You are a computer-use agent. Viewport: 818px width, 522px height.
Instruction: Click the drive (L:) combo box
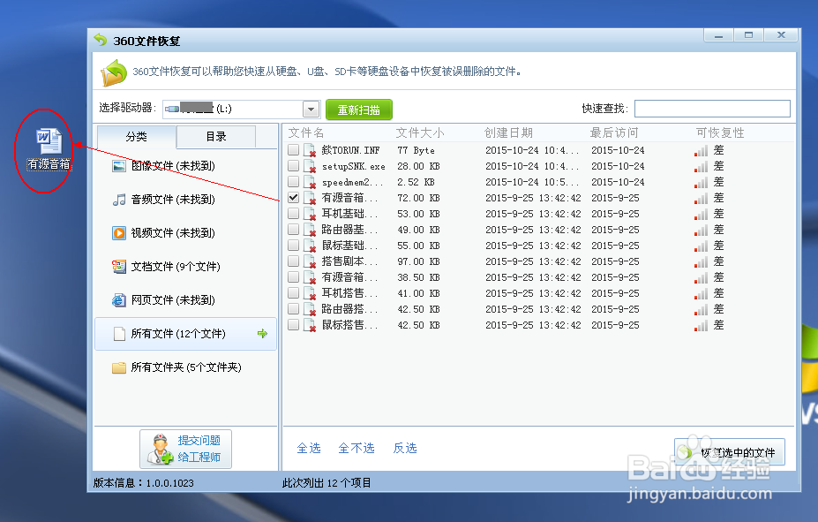point(241,110)
